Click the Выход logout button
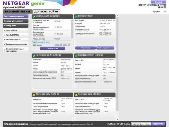Image resolution: width=169 pixels, height=127 pixels. (x=158, y=2)
